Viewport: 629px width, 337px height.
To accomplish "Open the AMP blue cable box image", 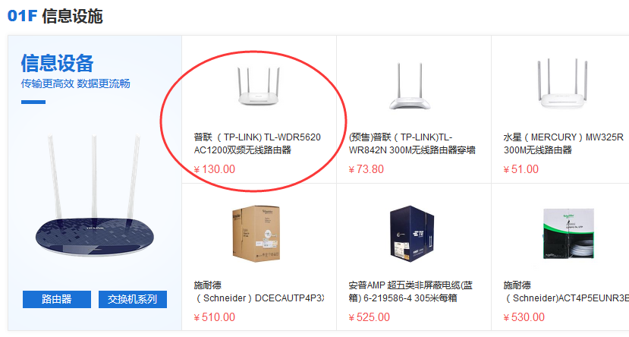I will pos(412,234).
